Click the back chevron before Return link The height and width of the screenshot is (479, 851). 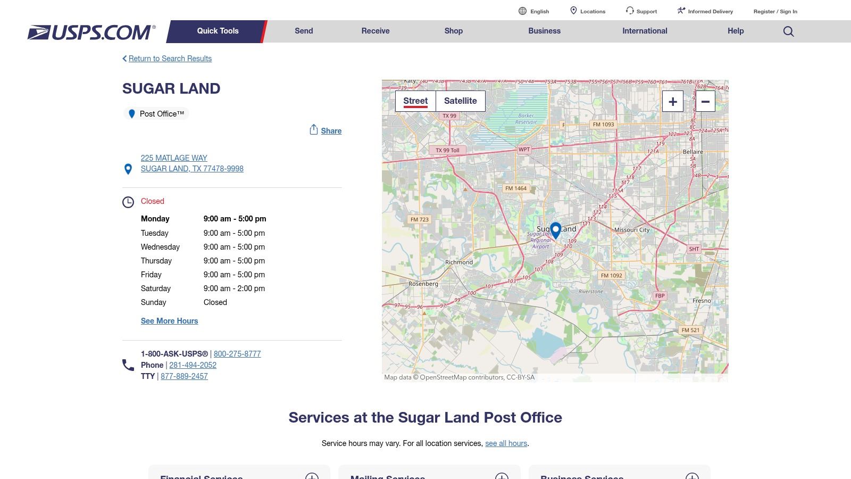point(124,59)
